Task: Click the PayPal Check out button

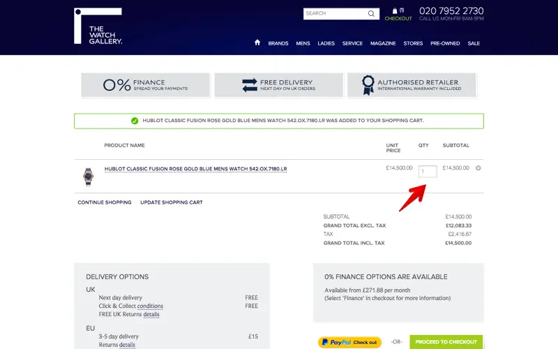Action: tap(350, 342)
